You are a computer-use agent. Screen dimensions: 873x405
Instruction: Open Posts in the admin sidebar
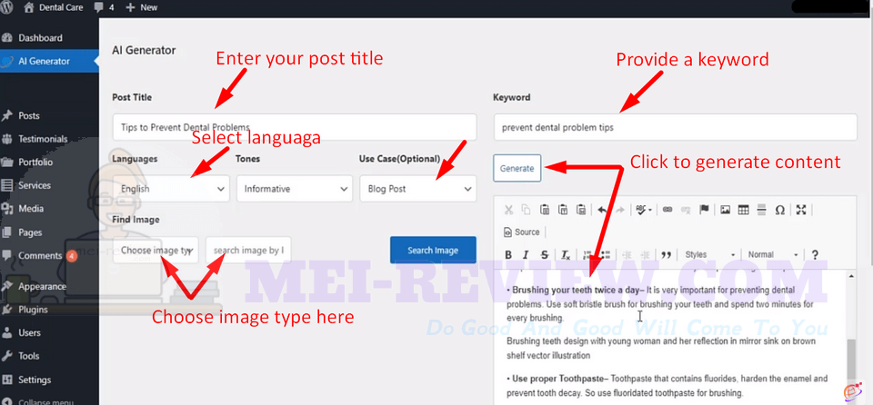(x=29, y=115)
